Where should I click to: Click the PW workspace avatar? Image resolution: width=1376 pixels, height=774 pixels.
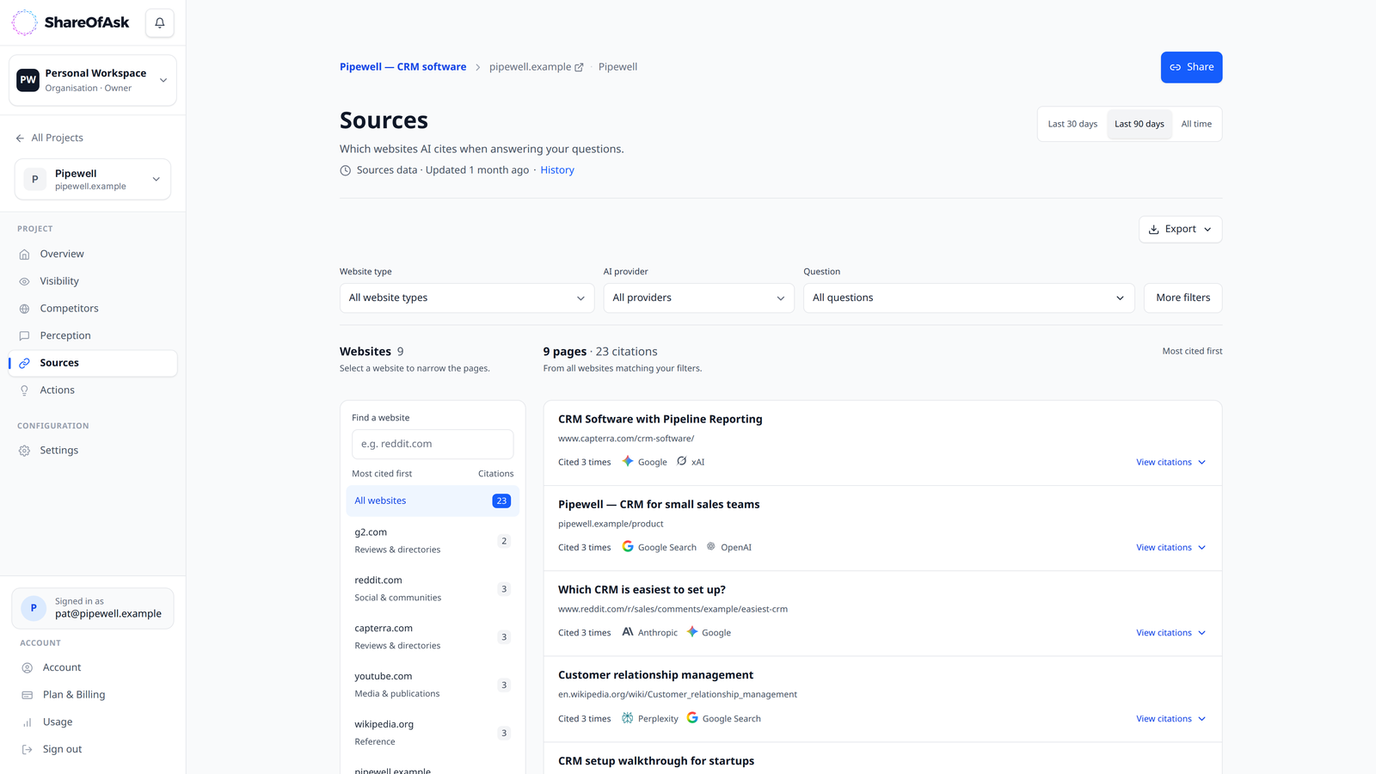(x=28, y=80)
